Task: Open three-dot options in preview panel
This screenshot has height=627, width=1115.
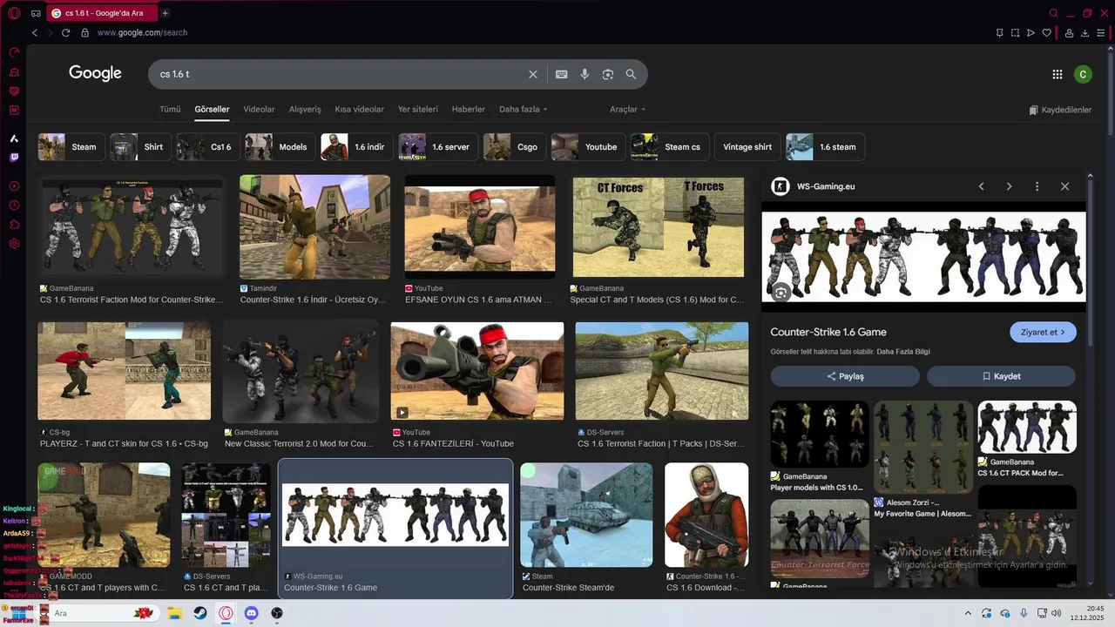Action: 1037,186
